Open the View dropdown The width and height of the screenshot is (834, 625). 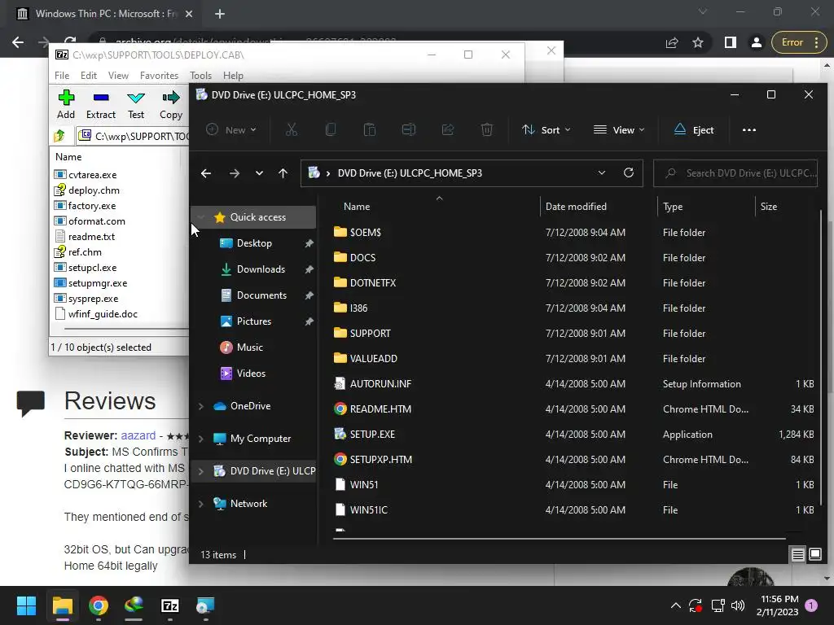[x=619, y=129]
